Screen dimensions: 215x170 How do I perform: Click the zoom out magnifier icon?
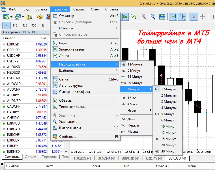(x=153, y=17)
